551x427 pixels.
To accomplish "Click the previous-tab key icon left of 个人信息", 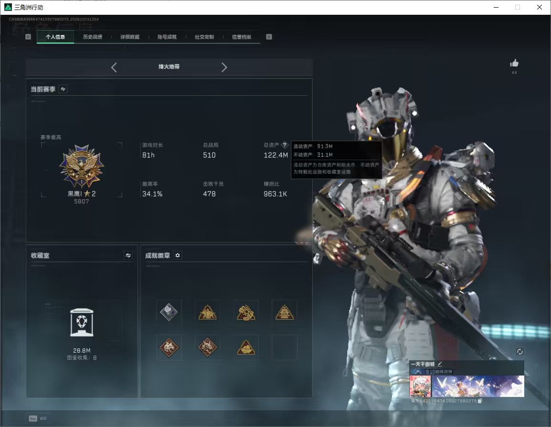I will 28,37.
